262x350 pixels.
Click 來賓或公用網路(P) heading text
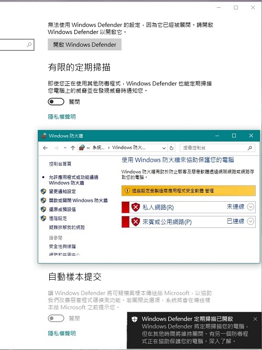pos(167,222)
